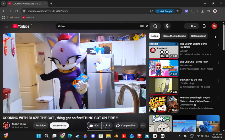Open the Moon Dusk channel avatar
The image size is (225, 140).
[x=6, y=125]
